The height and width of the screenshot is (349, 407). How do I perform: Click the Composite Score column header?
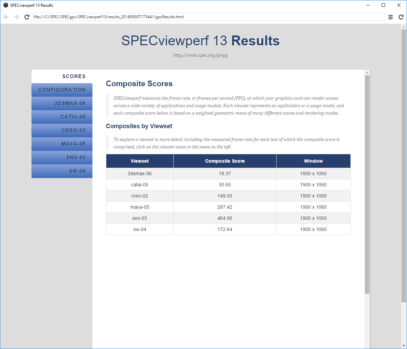click(x=225, y=161)
